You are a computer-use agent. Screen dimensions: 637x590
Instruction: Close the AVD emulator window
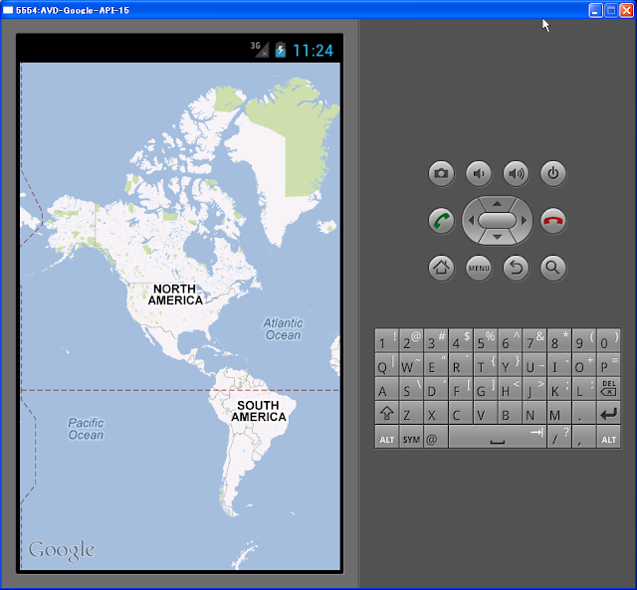click(x=626, y=10)
